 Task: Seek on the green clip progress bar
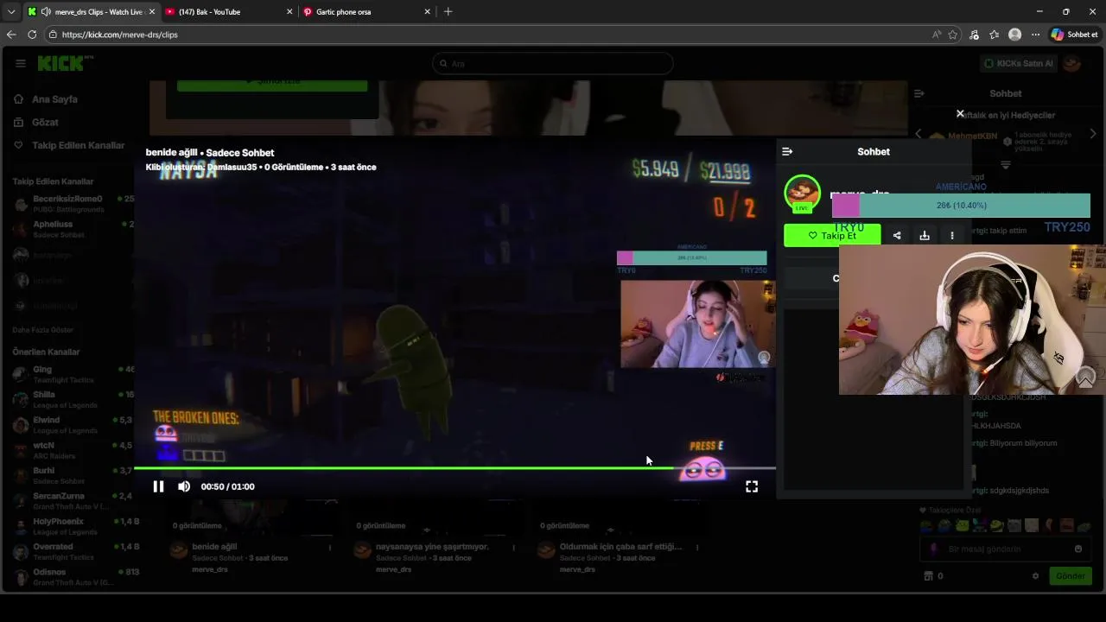[454, 468]
